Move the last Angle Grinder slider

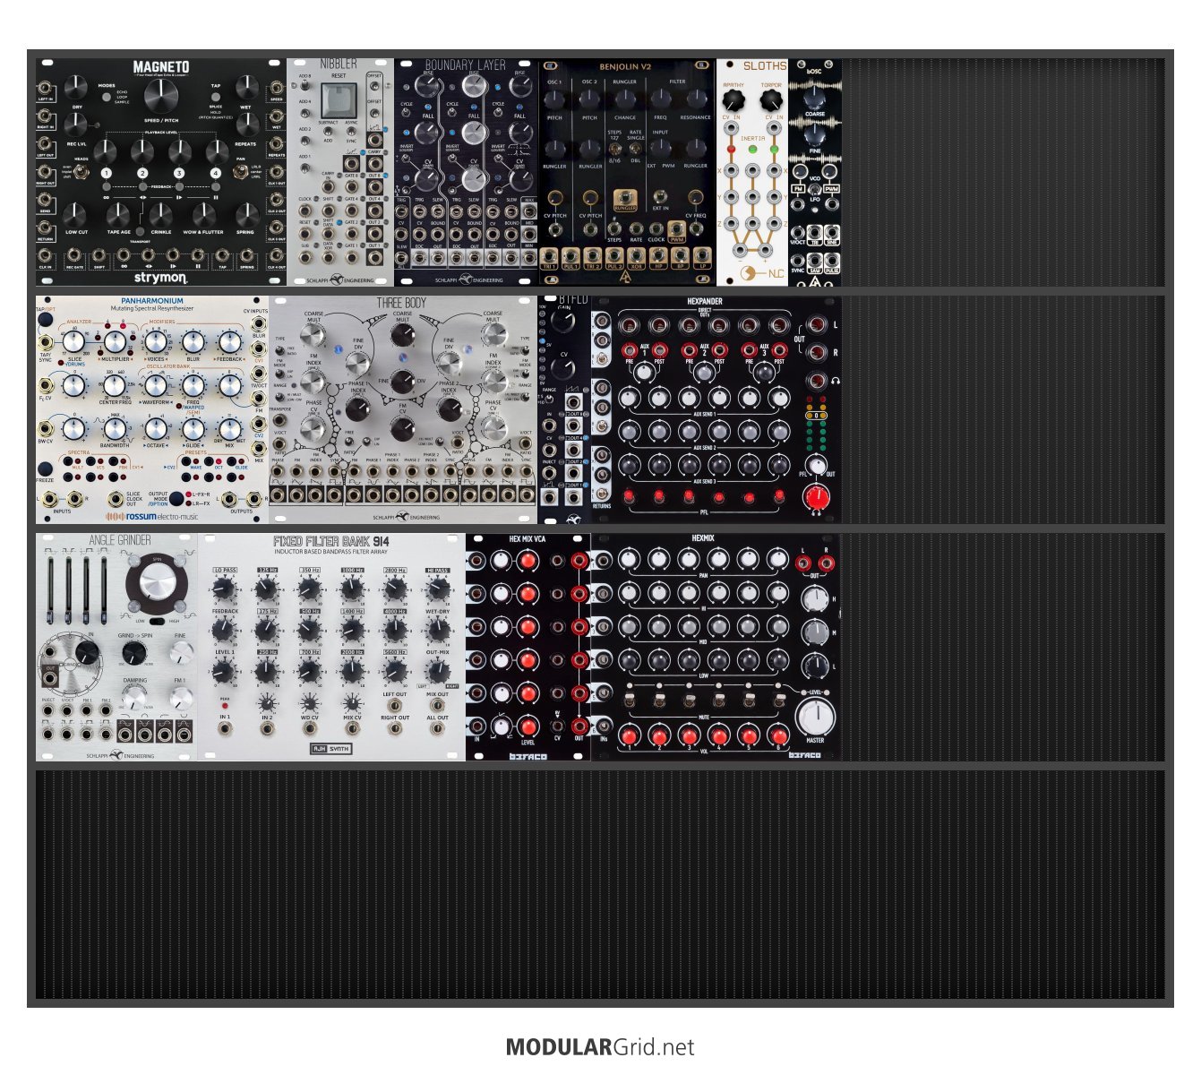(103, 589)
